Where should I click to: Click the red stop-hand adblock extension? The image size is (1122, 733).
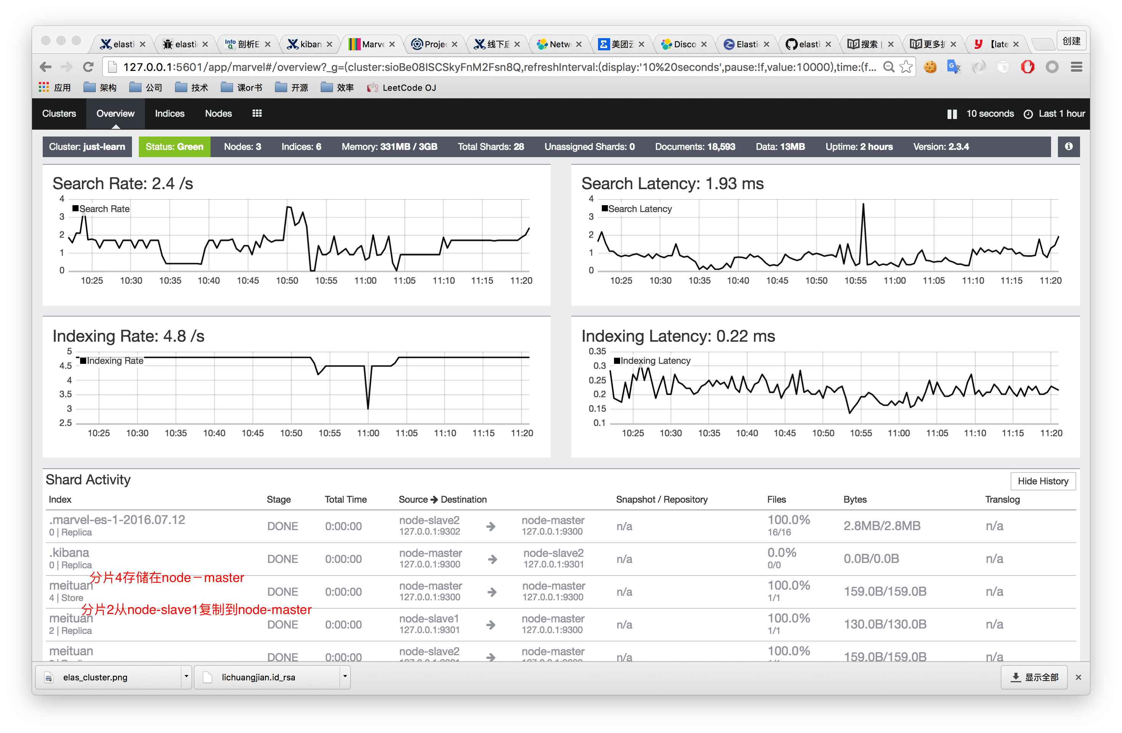tap(1028, 67)
